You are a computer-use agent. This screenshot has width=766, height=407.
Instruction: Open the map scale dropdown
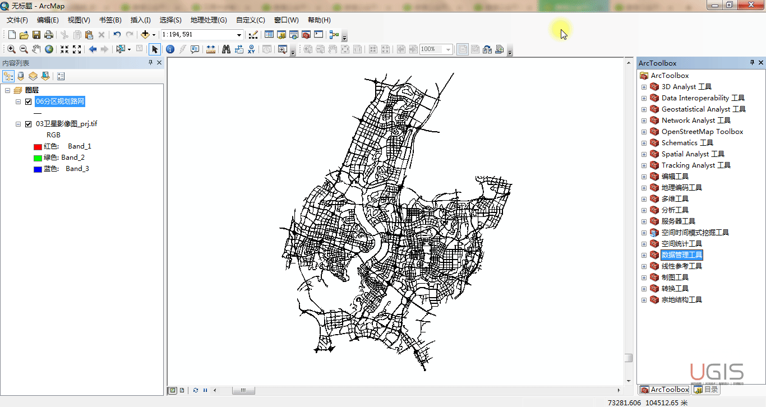point(239,35)
